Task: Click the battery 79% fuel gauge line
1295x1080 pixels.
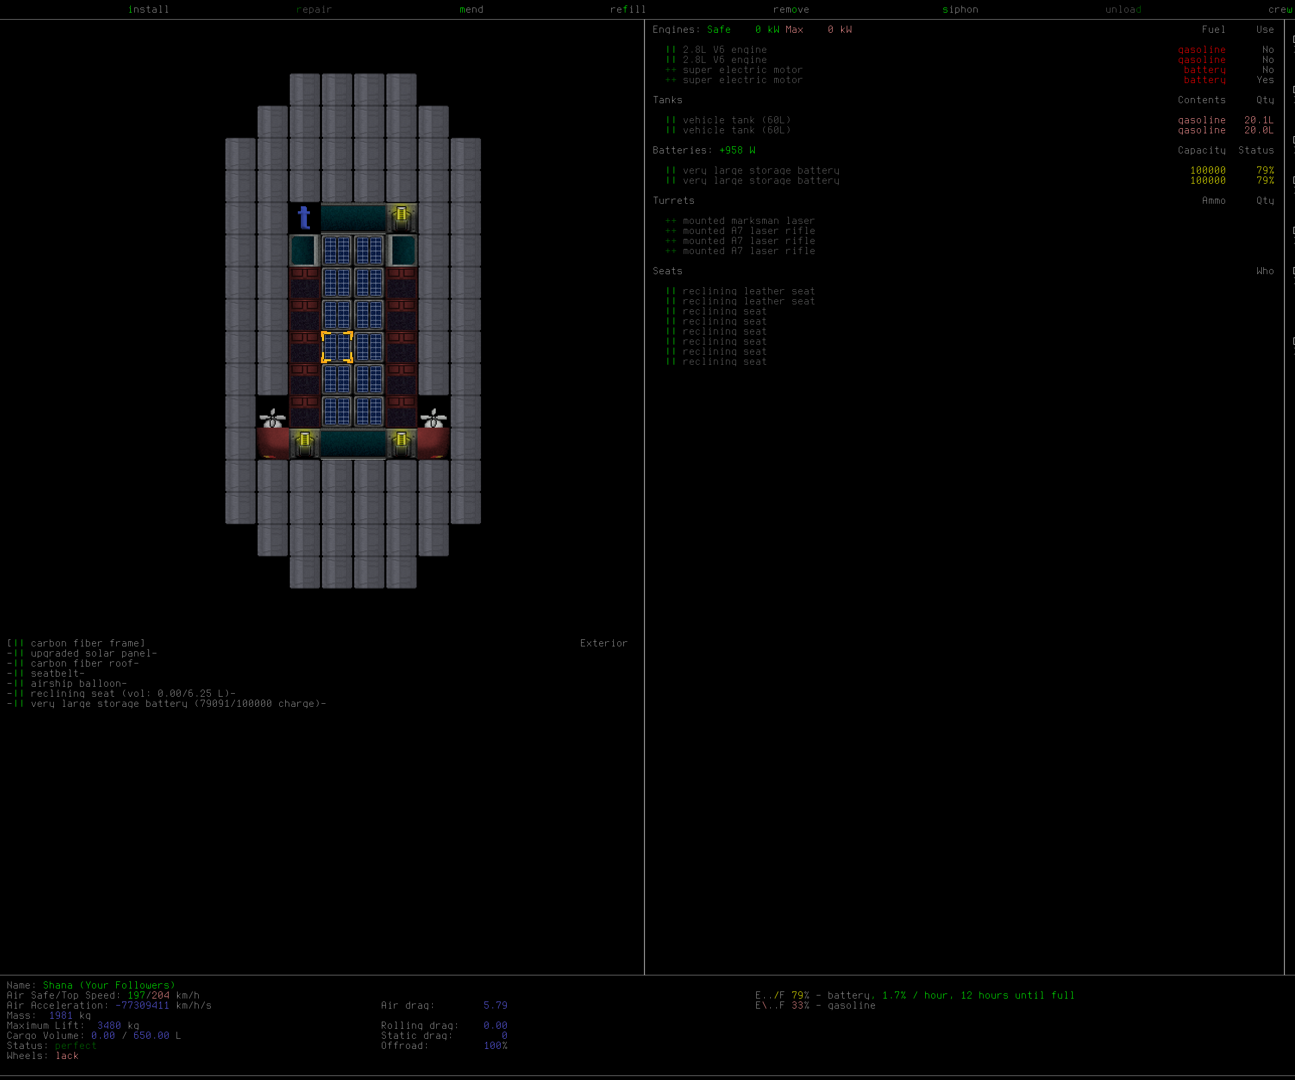Action: coord(915,995)
